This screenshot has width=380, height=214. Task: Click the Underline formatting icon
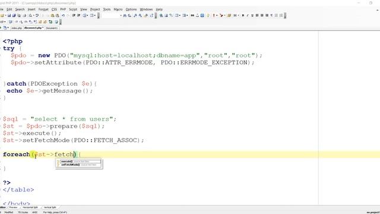point(252,15)
